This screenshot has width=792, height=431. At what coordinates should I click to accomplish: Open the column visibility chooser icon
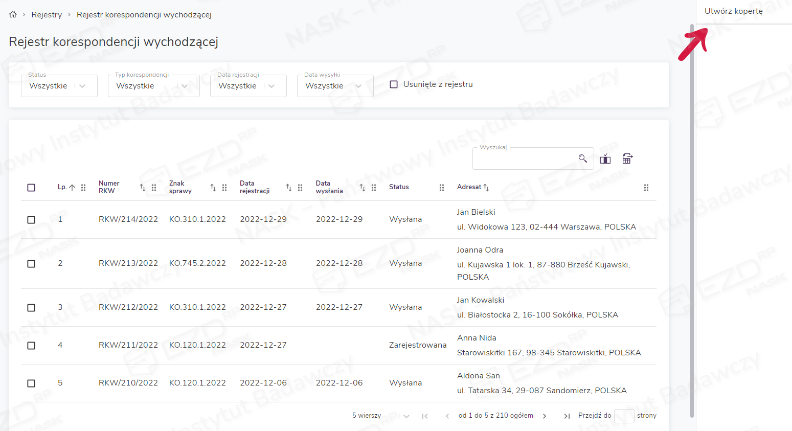(605, 159)
